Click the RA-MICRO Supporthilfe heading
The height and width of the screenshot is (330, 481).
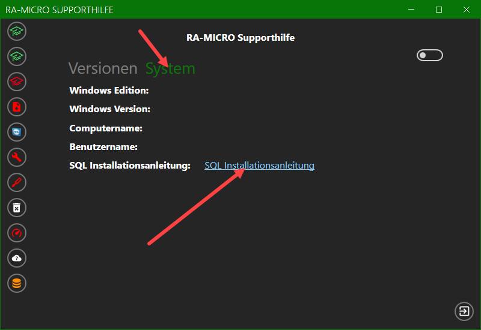point(240,37)
